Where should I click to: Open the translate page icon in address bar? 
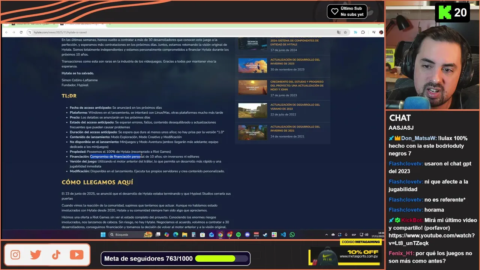point(339,32)
